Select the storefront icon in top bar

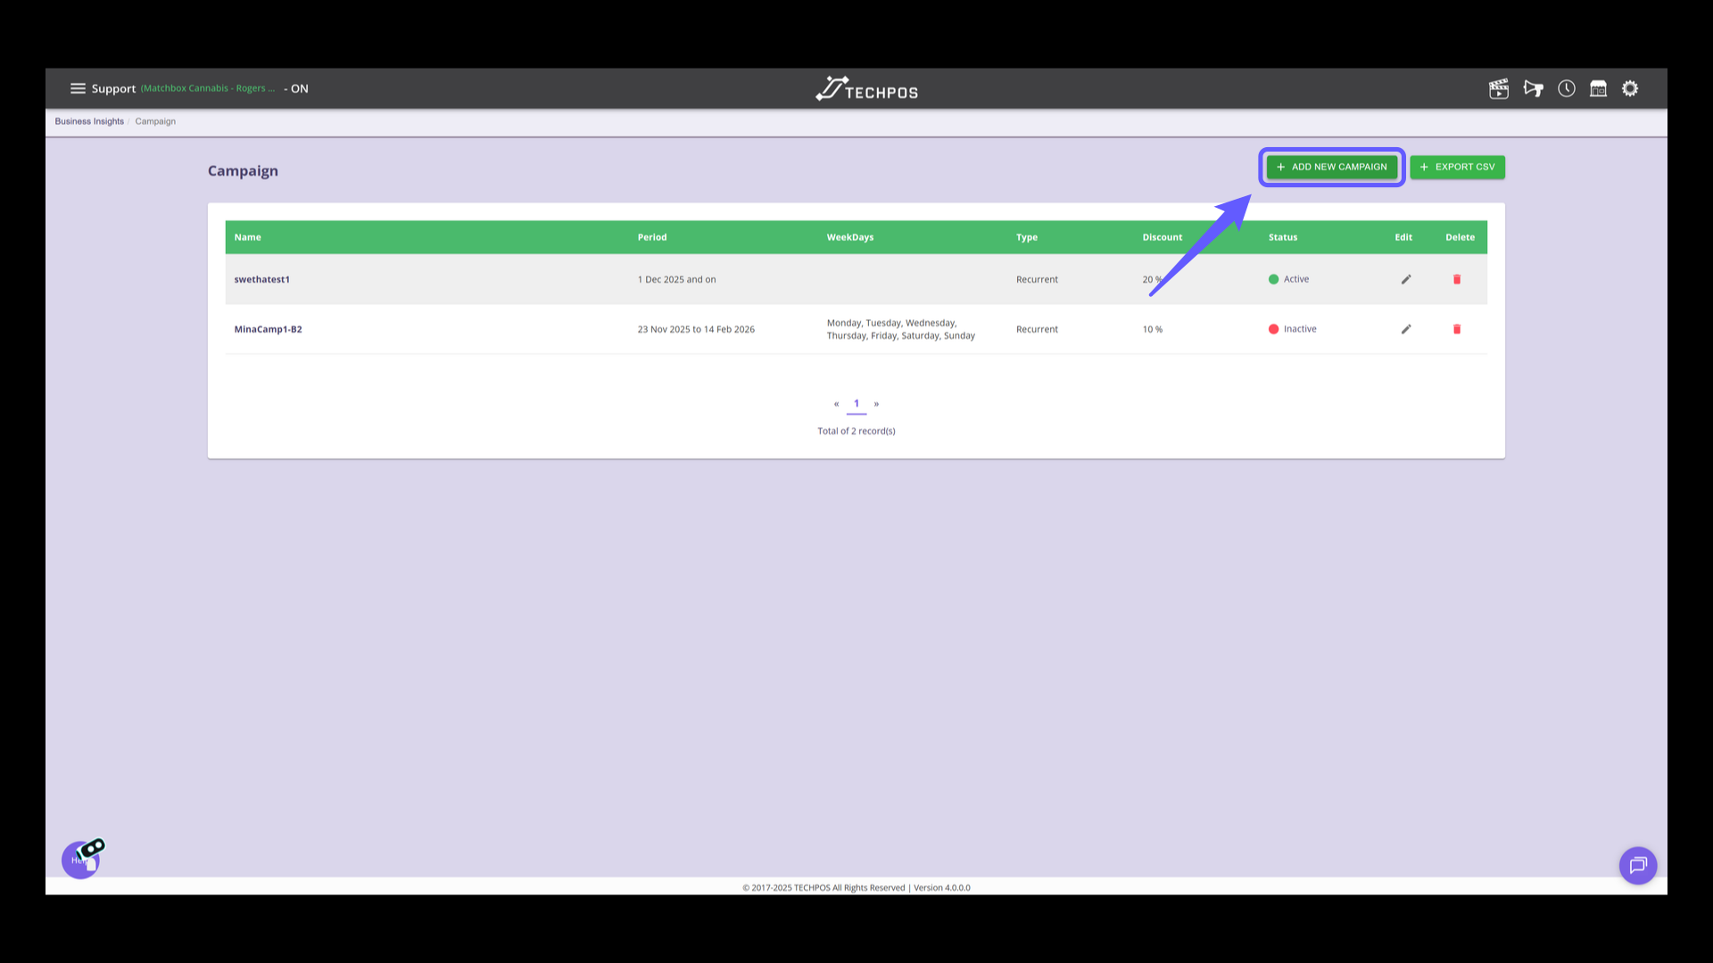point(1598,88)
